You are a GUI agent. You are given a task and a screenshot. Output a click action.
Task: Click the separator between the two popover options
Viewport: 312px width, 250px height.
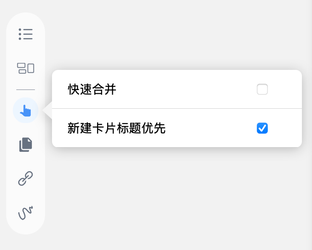pyautogui.click(x=177, y=108)
